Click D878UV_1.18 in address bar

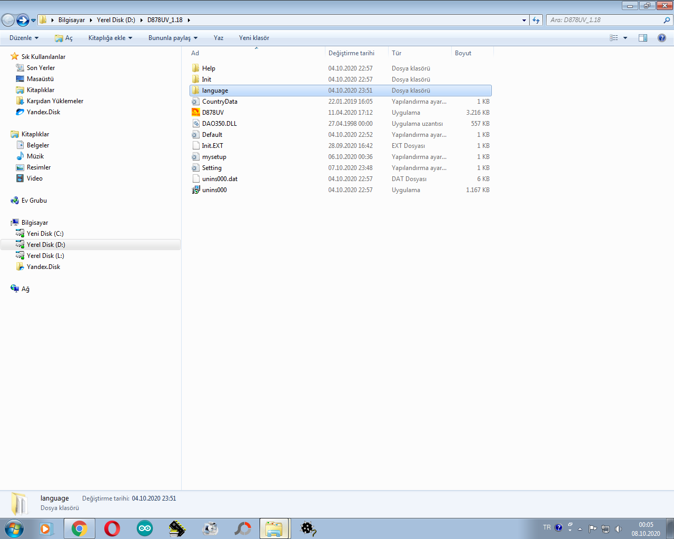(x=165, y=20)
